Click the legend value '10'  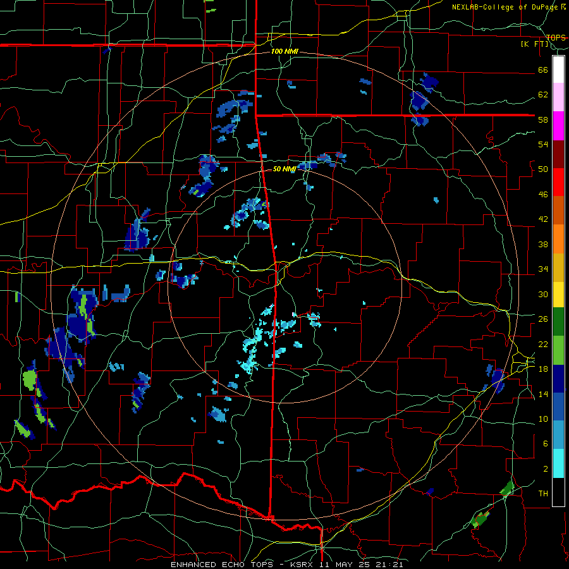tap(543, 419)
